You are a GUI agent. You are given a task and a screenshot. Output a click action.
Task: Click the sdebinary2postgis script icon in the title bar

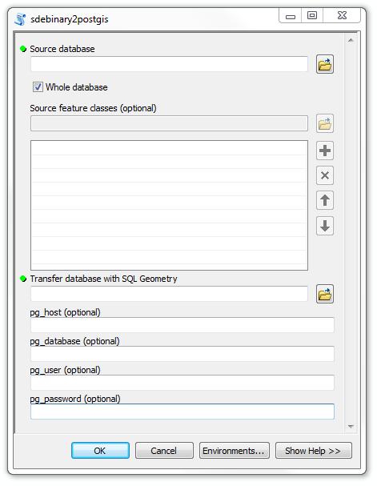pos(20,19)
